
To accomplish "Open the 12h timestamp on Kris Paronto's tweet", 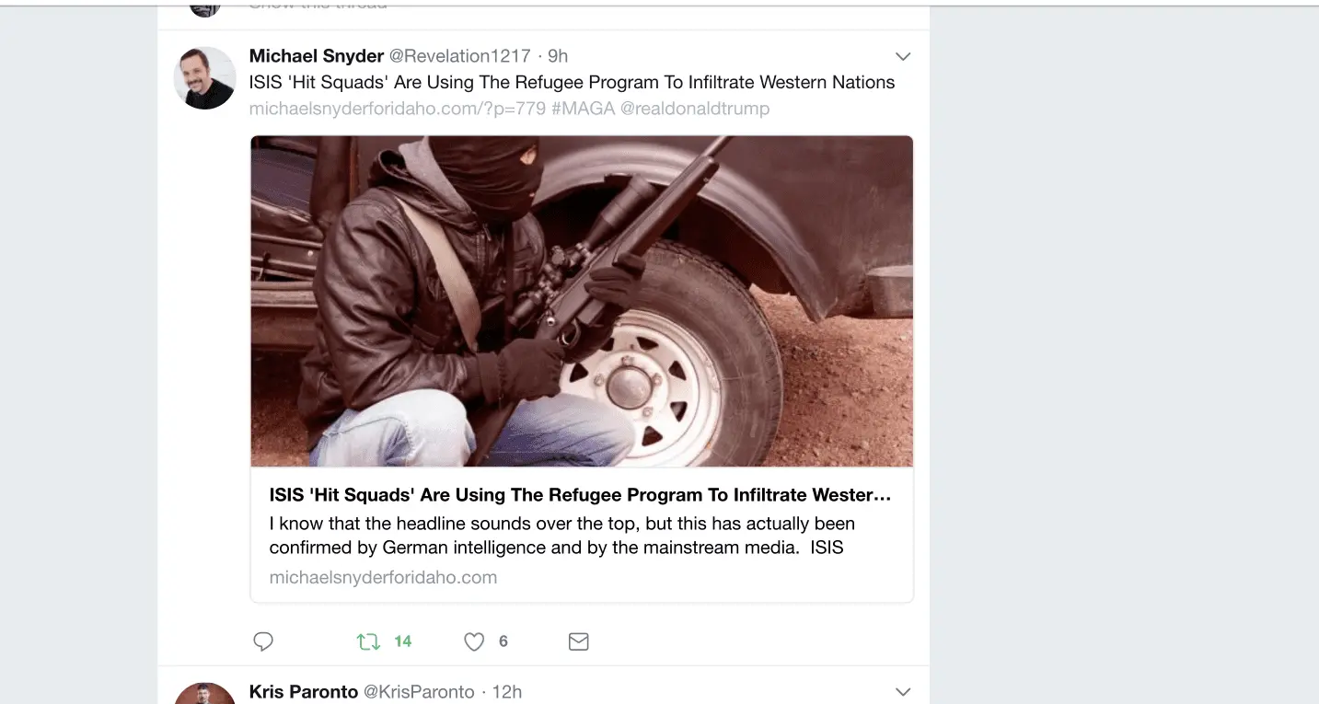I will point(506,692).
